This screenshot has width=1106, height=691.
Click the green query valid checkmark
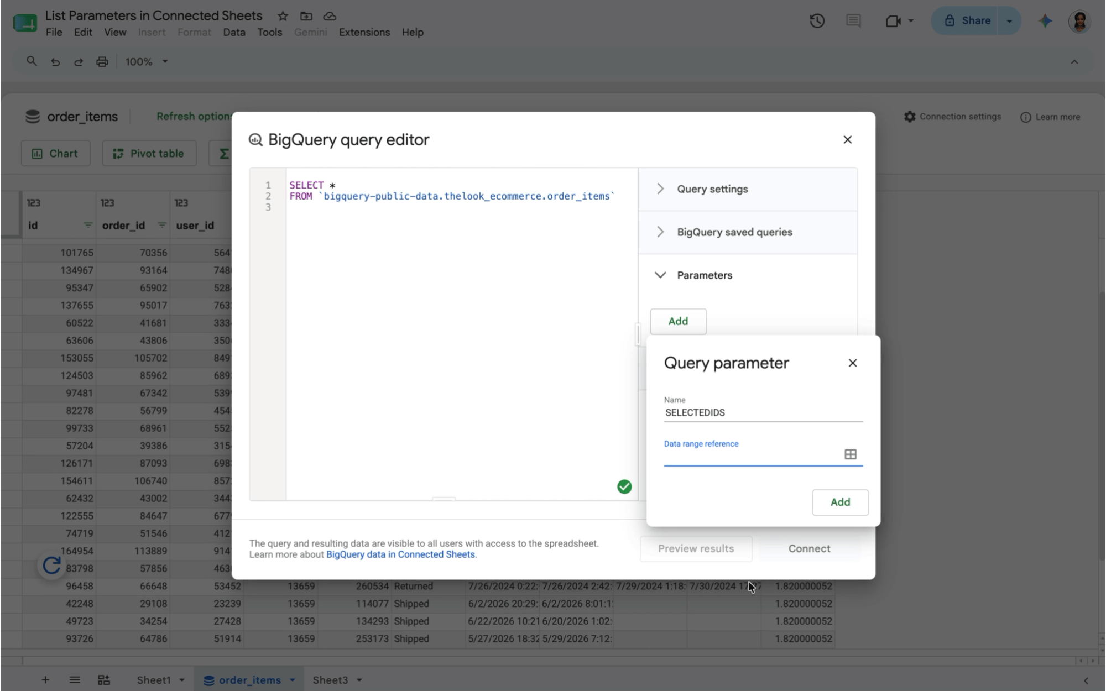624,486
